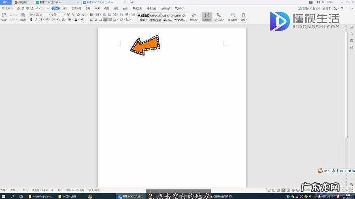Click the Share button at top right

pos(327,8)
